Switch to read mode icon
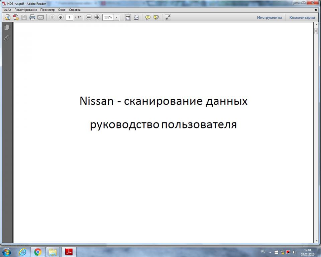 pos(168,17)
